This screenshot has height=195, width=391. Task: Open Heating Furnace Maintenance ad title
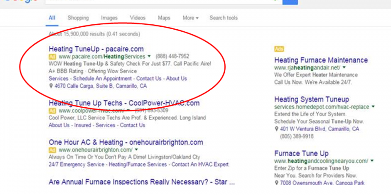tap(321, 60)
